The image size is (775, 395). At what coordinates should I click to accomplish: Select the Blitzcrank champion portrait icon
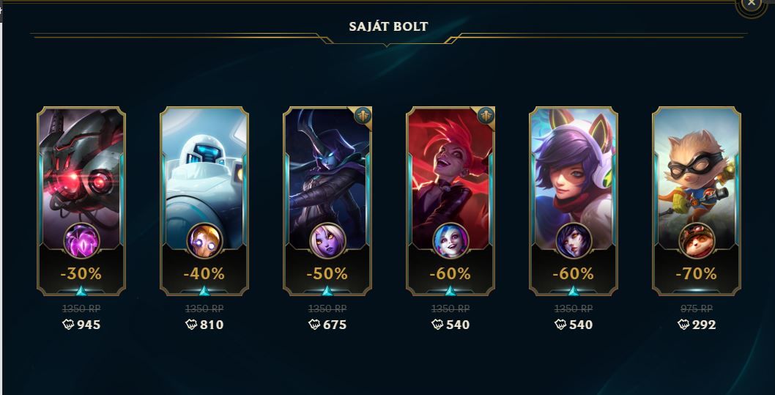tap(204, 240)
